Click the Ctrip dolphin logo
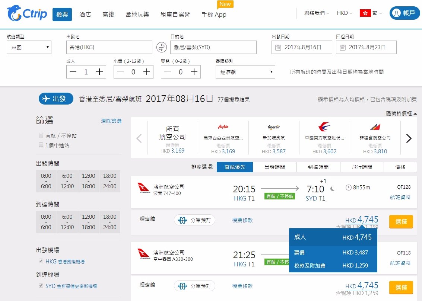 27,13
